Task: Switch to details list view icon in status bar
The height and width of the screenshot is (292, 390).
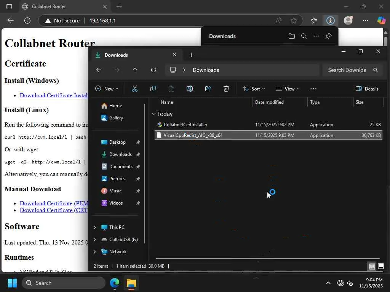Action: (372, 267)
